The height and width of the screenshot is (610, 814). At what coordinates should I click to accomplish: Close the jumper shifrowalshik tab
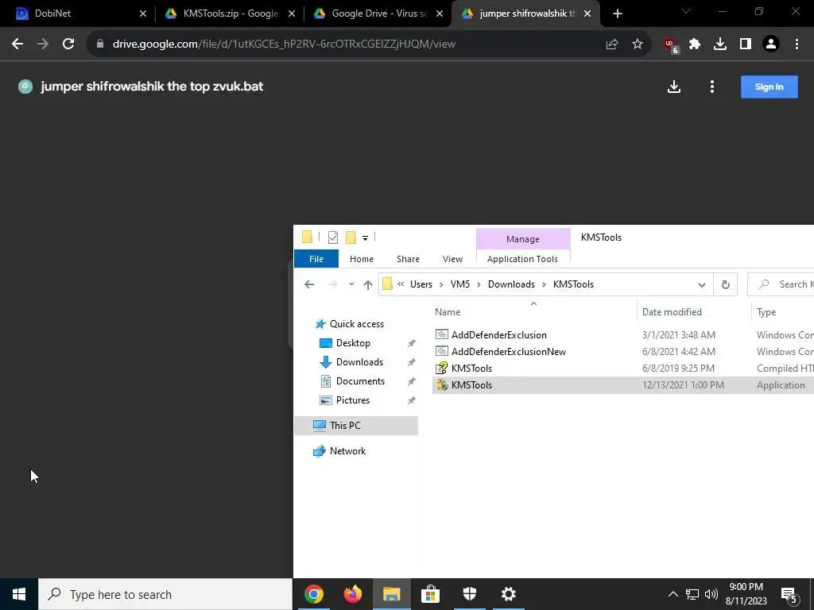click(x=587, y=14)
